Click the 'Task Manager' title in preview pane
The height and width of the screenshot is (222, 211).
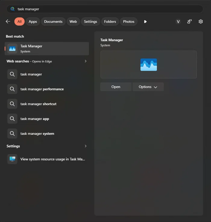112,40
